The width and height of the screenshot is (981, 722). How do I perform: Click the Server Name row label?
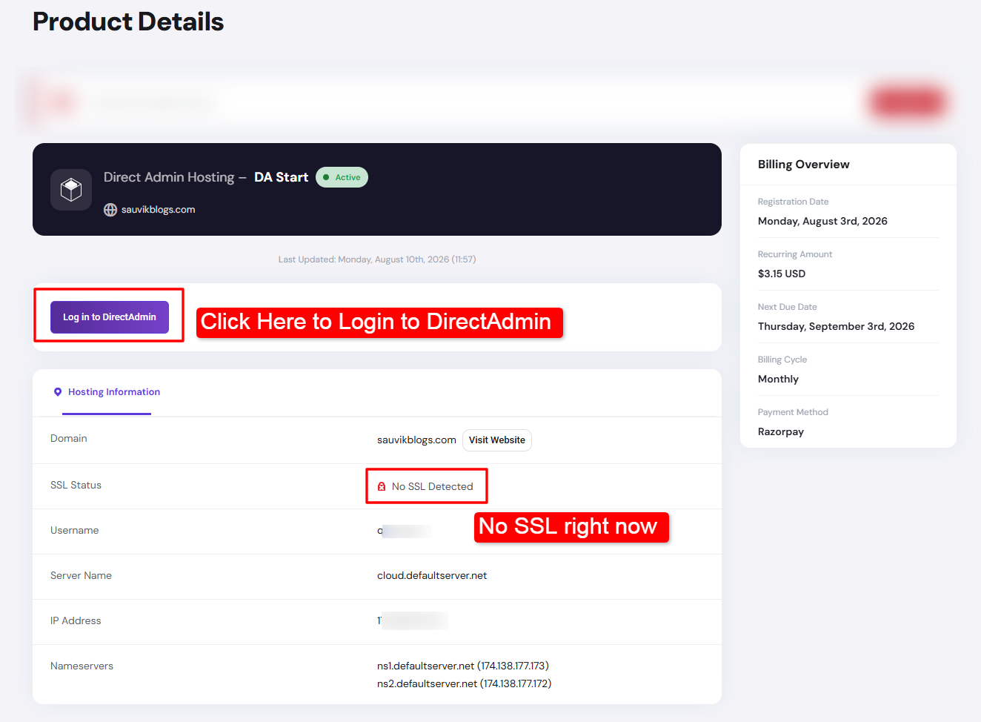[81, 576]
